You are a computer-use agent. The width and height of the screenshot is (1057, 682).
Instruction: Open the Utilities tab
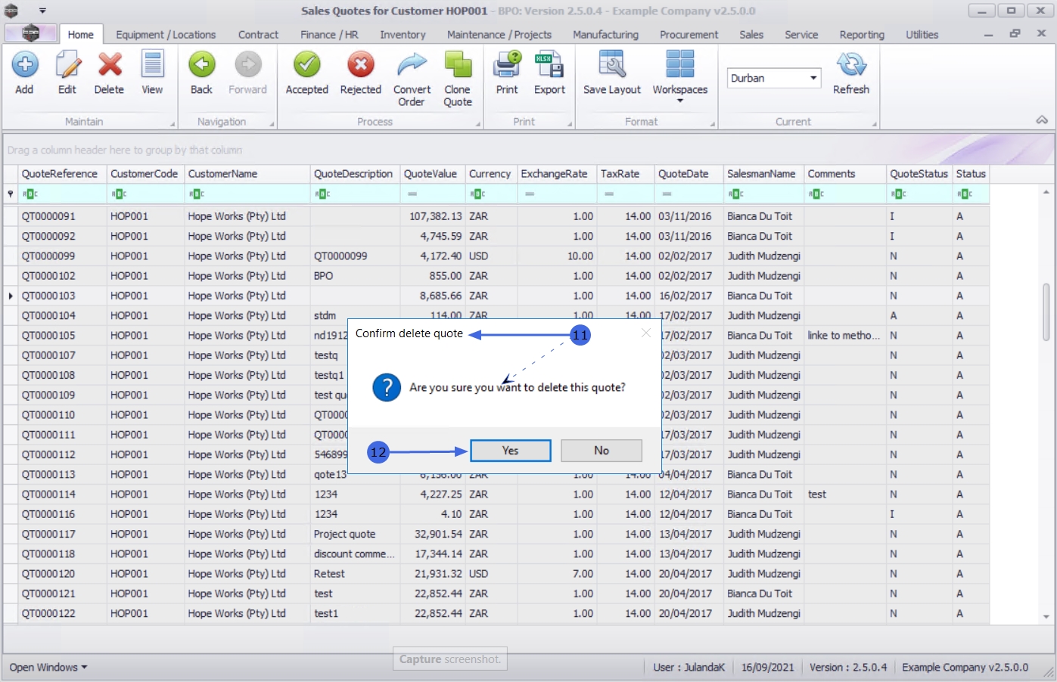pos(922,35)
